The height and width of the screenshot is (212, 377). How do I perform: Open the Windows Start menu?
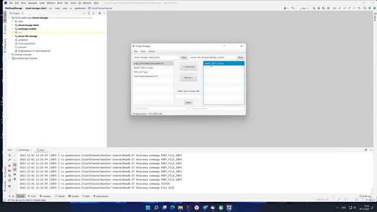pos(148,208)
